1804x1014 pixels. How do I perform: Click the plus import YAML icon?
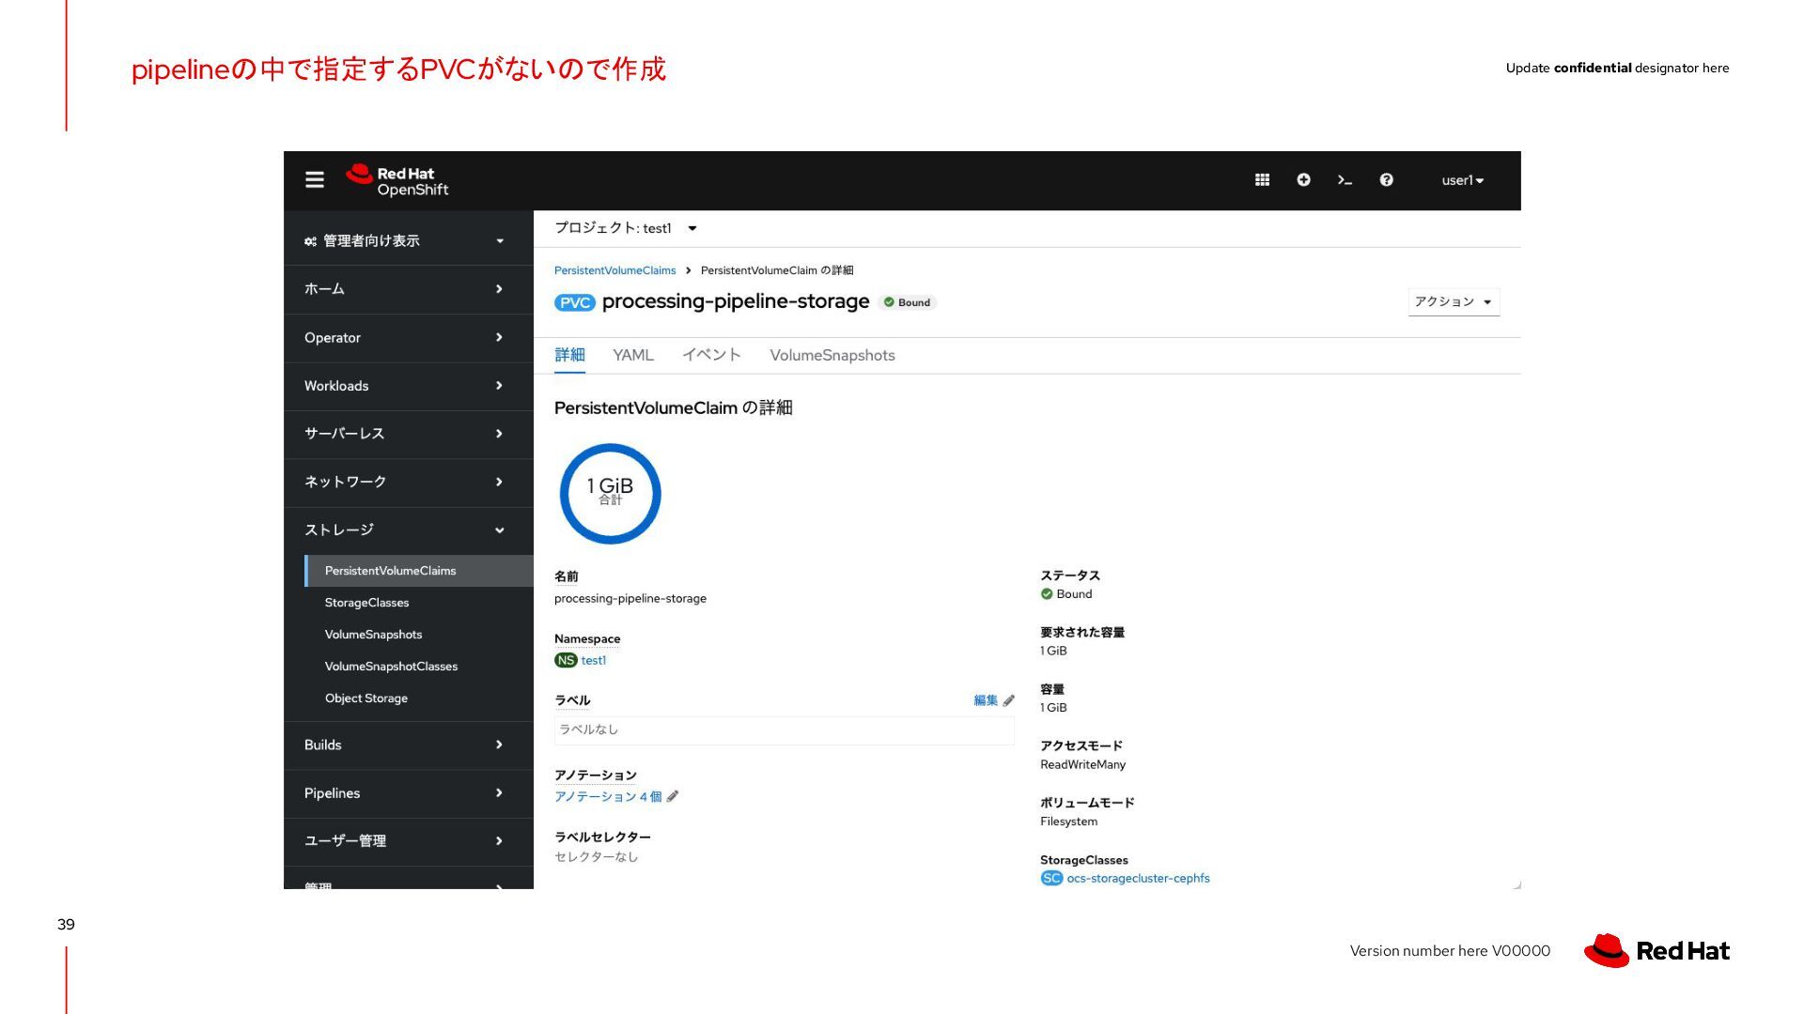(x=1303, y=180)
